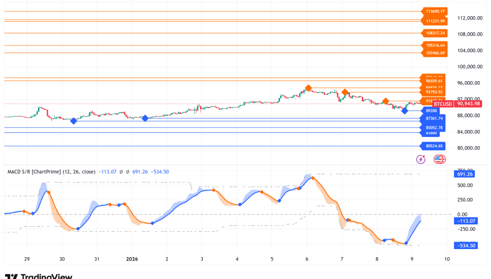Viewport: 491px width, 279px height.
Task: Select the 80524.65 blue support label
Action: click(434, 146)
